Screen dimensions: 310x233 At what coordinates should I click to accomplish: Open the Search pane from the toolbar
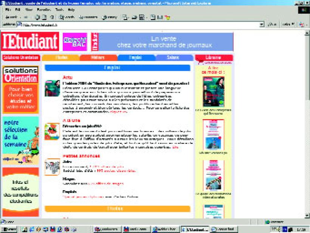tap(67, 17)
